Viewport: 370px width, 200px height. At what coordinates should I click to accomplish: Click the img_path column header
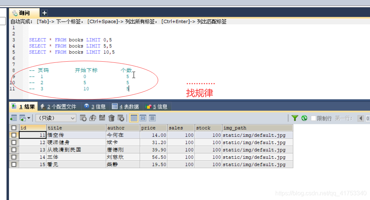tap(257, 128)
